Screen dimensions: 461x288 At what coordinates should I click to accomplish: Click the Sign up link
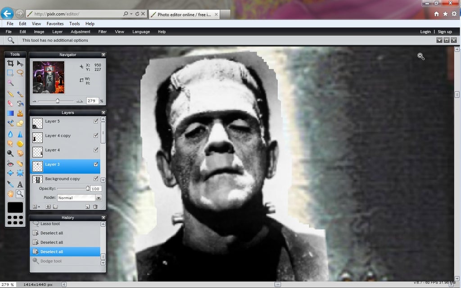(x=445, y=32)
